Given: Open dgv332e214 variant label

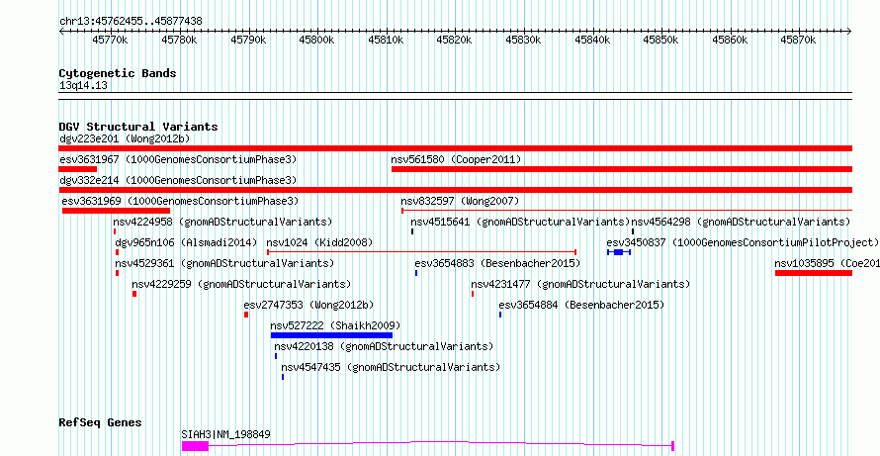Looking at the screenshot, I should (x=178, y=180).
